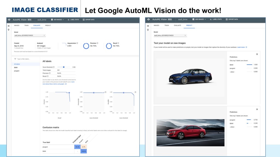Viewport: 280px width, 157px height.
Task: Switch to Images tab in left window
Action: tap(17, 25)
